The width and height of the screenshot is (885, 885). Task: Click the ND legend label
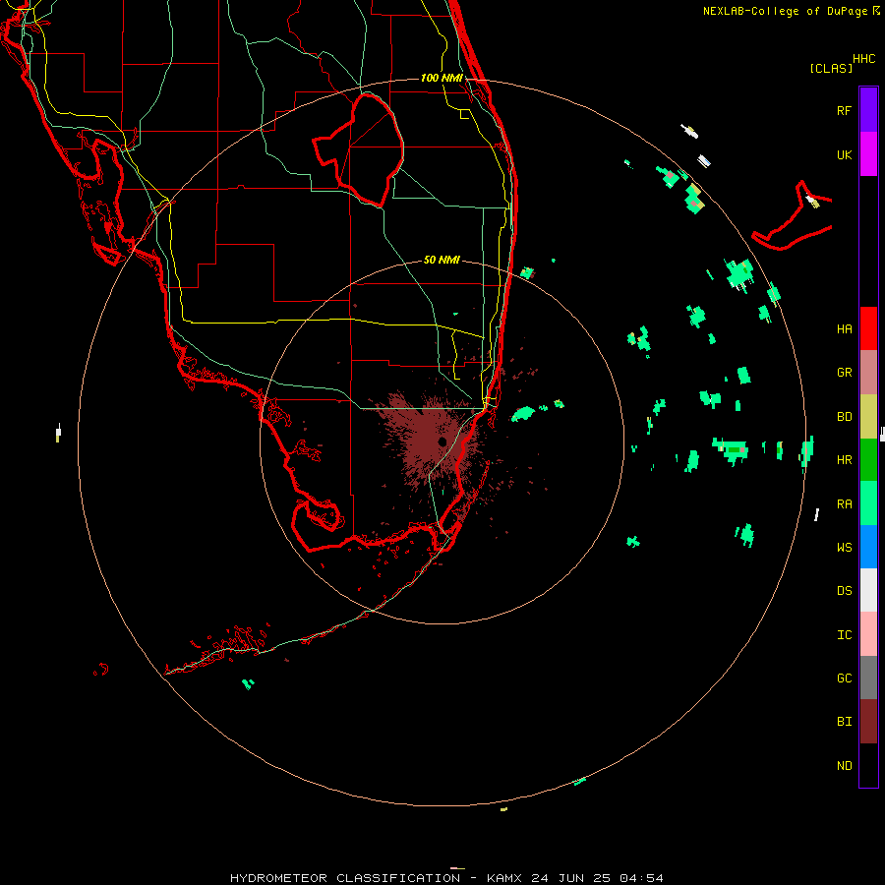click(x=844, y=766)
